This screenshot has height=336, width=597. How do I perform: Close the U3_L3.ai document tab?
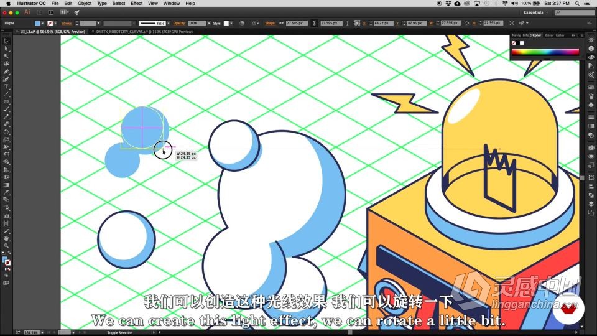(x=17, y=32)
